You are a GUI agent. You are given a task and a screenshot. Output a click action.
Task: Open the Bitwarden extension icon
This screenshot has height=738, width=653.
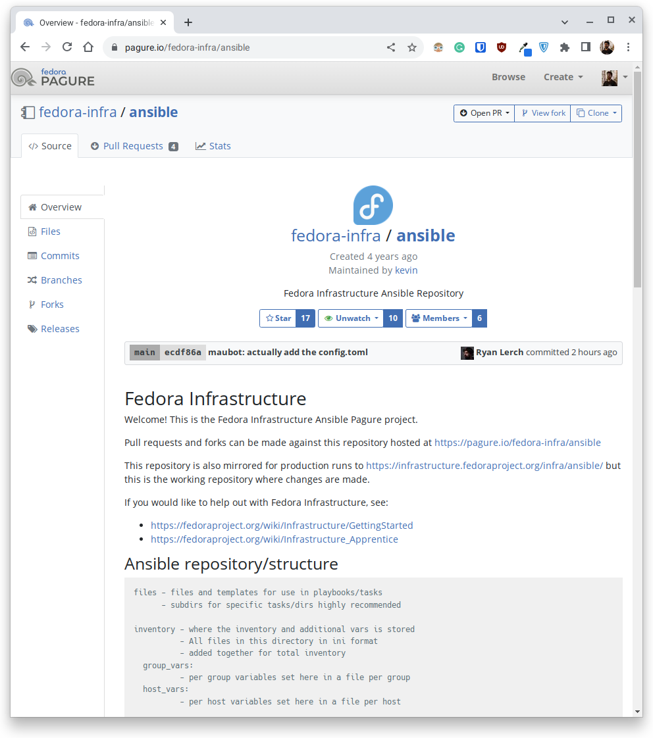pyautogui.click(x=481, y=47)
